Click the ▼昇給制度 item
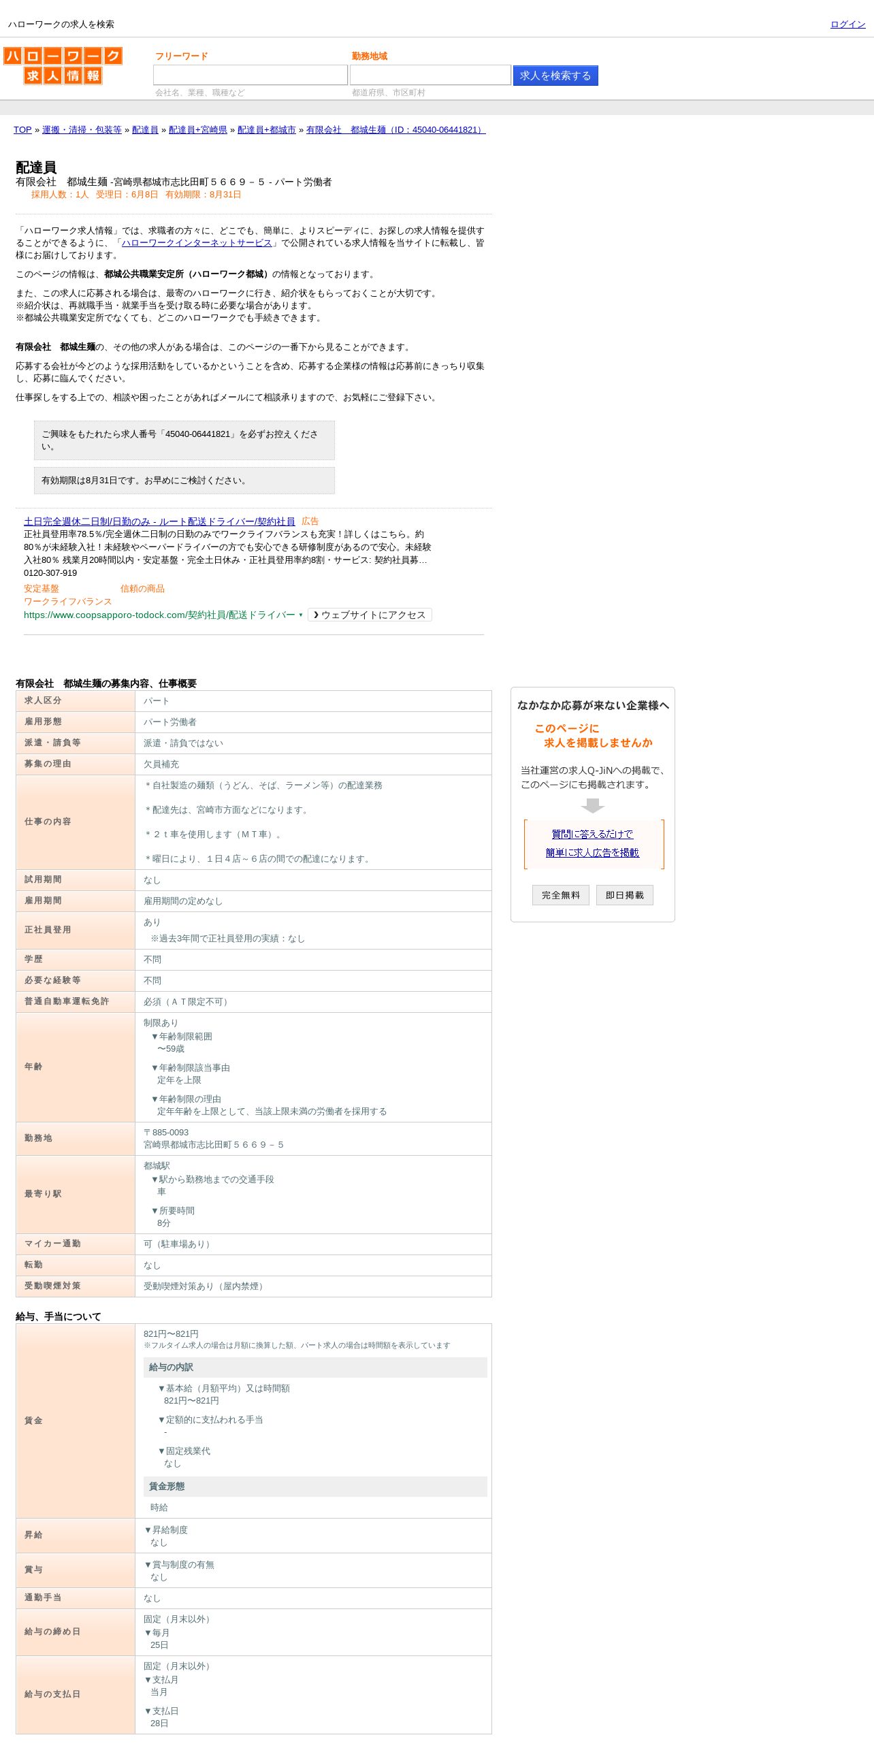Image resolution: width=874 pixels, height=1748 pixels. [165, 1530]
